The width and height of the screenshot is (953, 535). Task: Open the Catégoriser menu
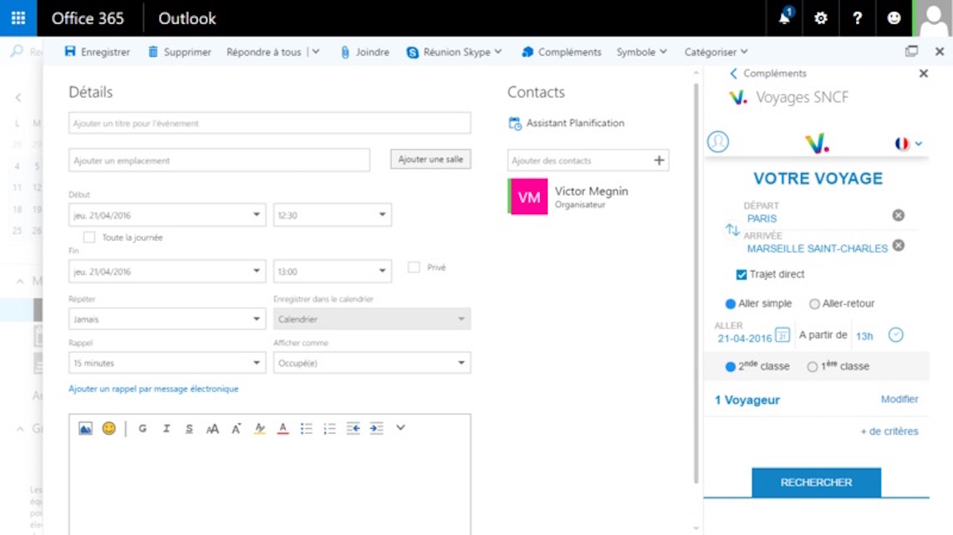[x=716, y=52]
